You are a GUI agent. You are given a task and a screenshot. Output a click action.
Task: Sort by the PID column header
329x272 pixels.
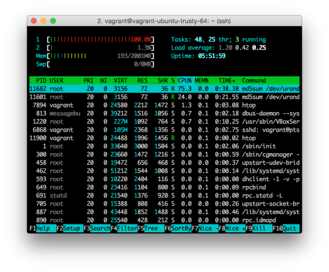[x=41, y=81]
